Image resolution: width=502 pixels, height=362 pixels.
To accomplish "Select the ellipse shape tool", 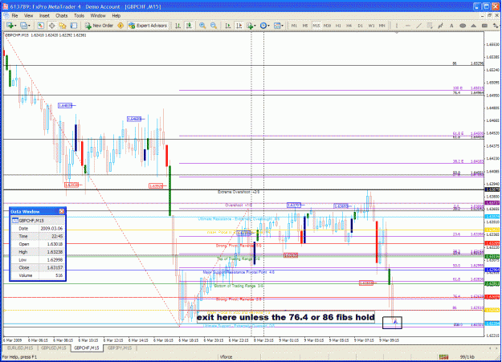I will [x=463, y=26].
